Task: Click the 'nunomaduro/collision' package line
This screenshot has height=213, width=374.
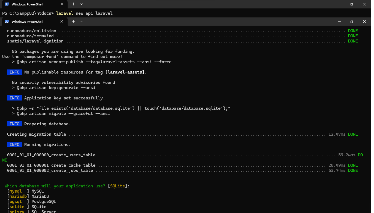Action: (x=182, y=31)
